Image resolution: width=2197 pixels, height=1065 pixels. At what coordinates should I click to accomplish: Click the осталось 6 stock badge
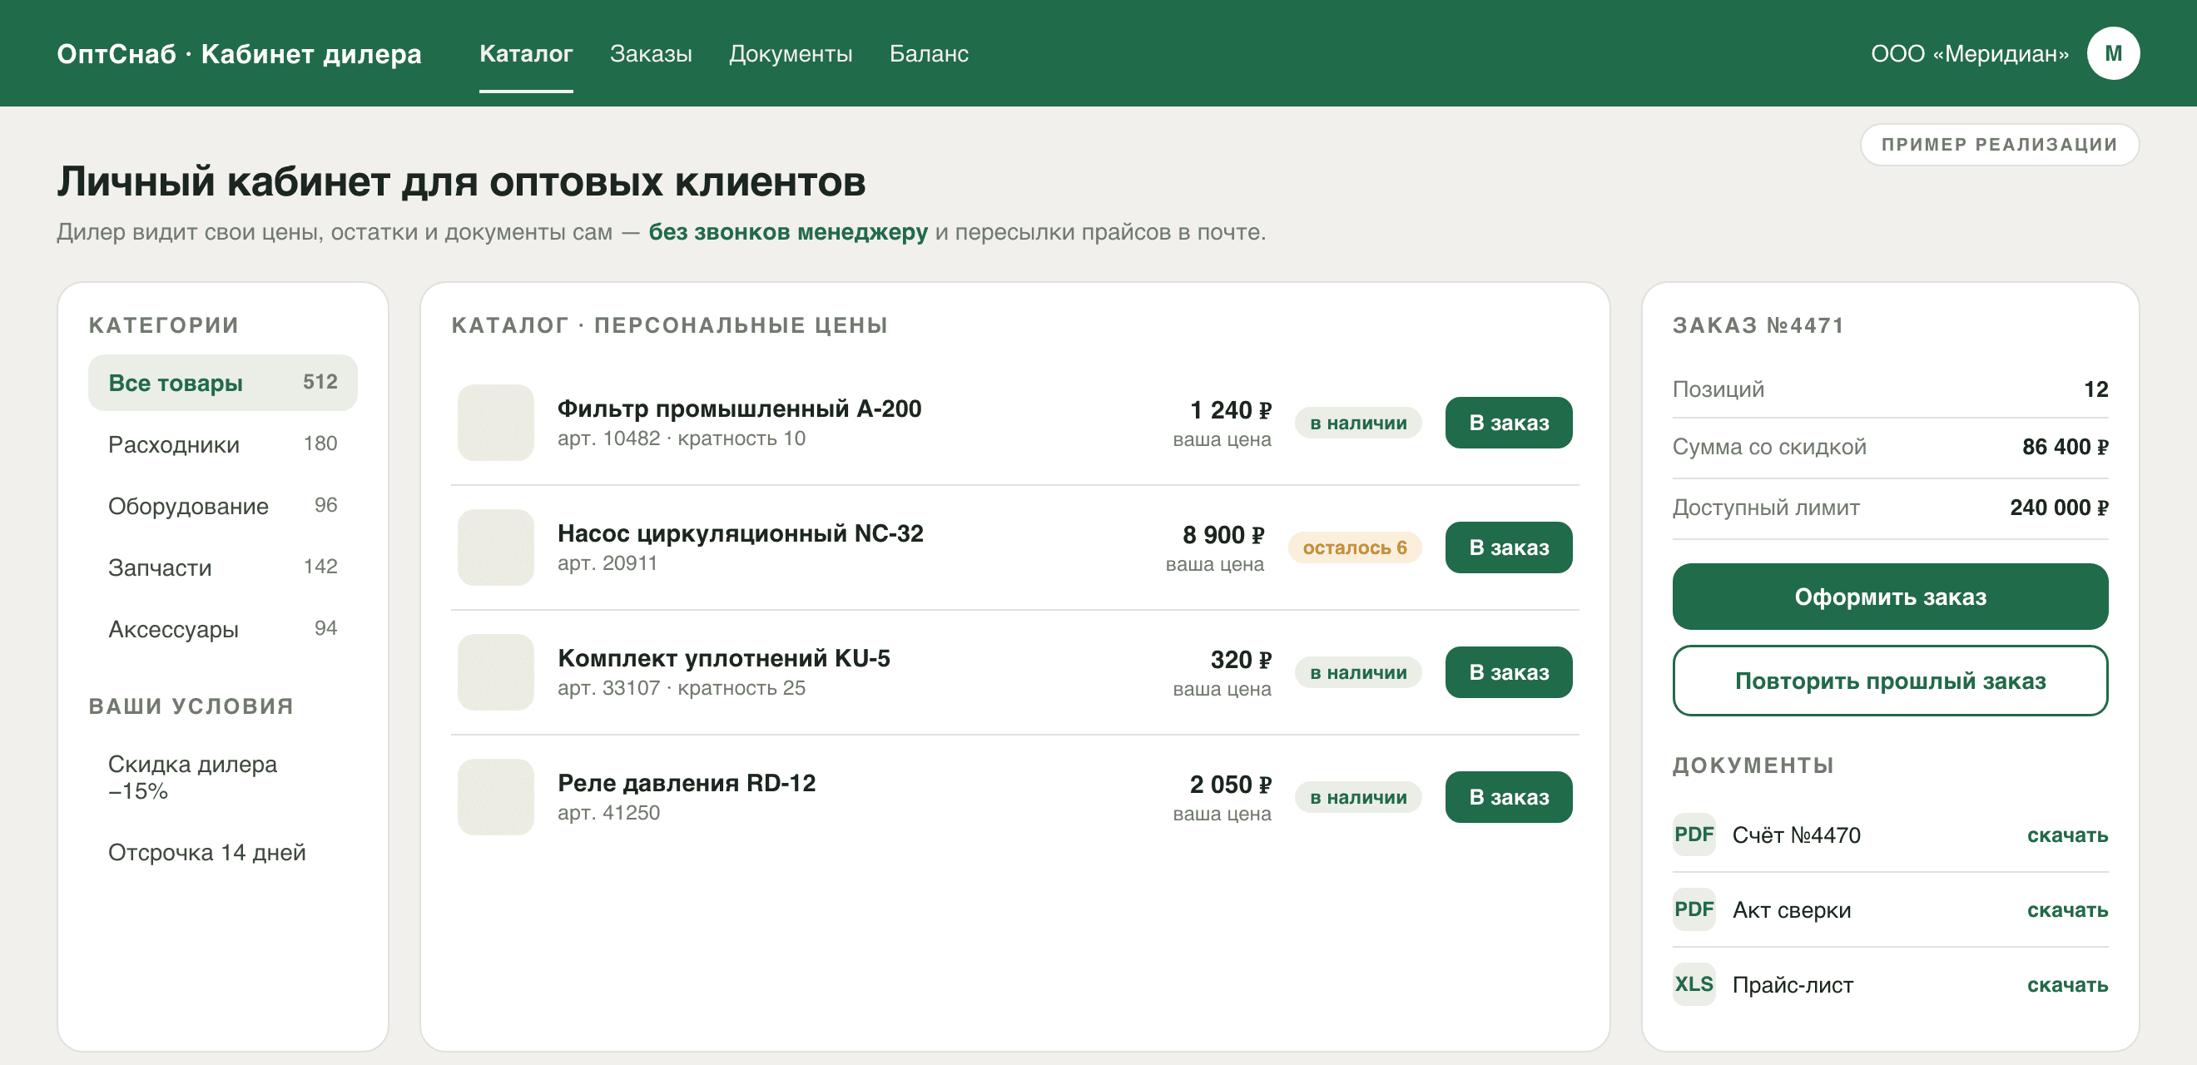tap(1354, 547)
